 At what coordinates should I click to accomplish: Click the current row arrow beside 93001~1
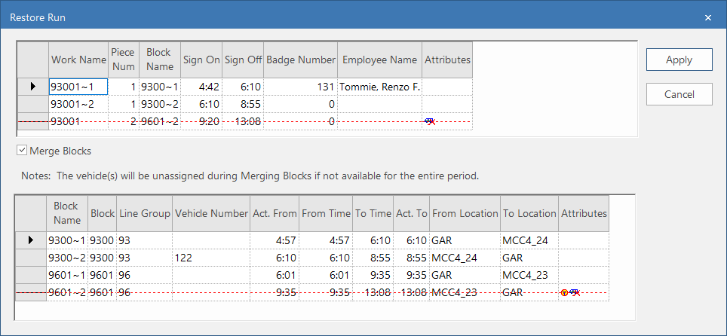click(32, 87)
